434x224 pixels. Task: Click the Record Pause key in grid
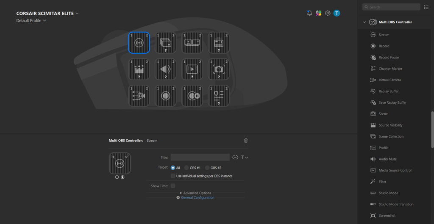tap(192, 96)
